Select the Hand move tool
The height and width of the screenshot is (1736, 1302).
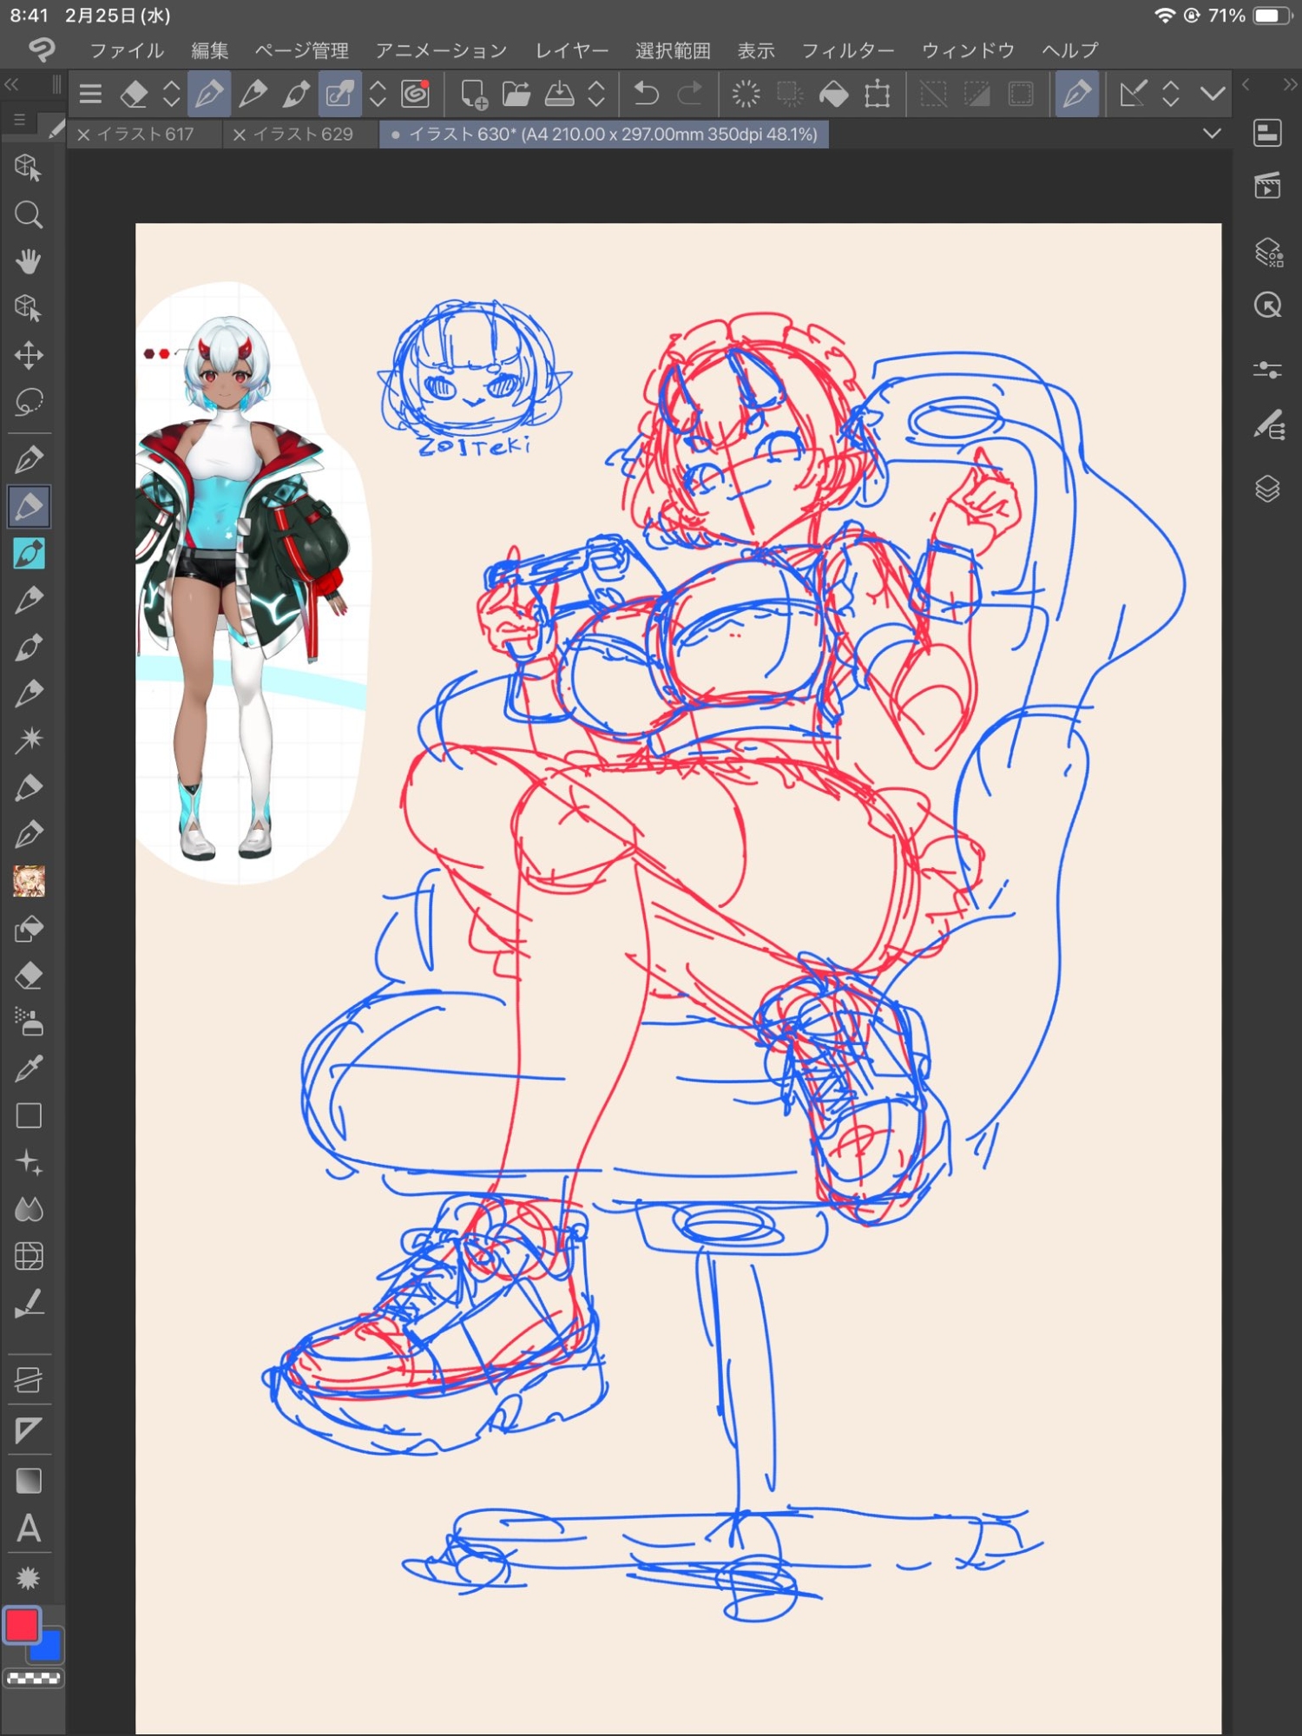point(29,261)
